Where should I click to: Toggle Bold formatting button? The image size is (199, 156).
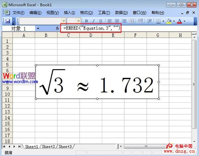[x=87, y=21]
